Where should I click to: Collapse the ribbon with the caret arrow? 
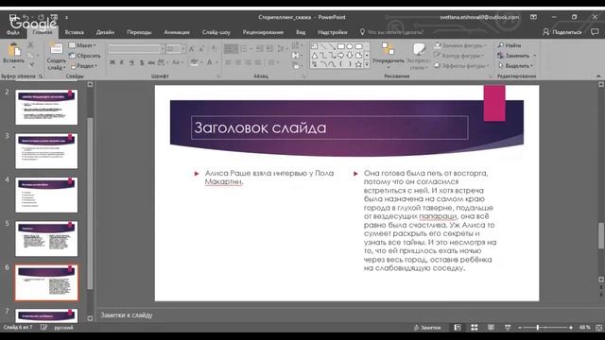pyautogui.click(x=598, y=76)
